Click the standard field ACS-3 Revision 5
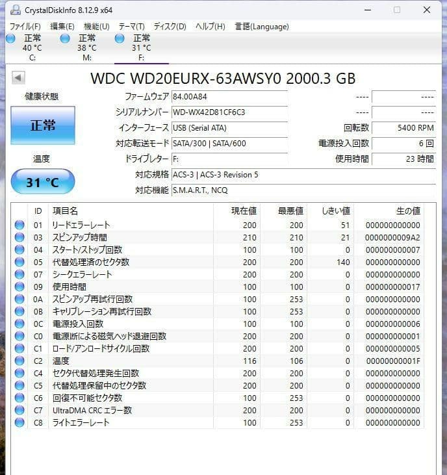The height and width of the screenshot is (475, 447). (304, 175)
